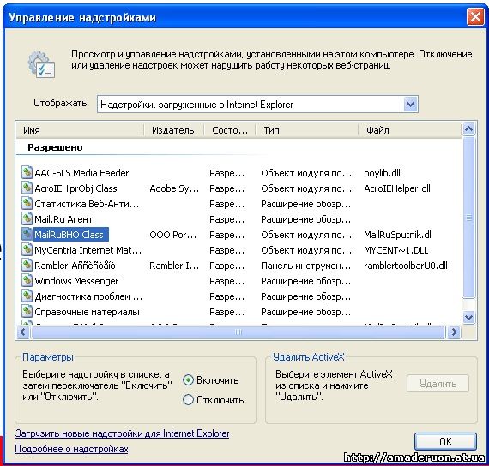Open the Отображать dropdown arrow
The image size is (489, 466).
pos(410,104)
